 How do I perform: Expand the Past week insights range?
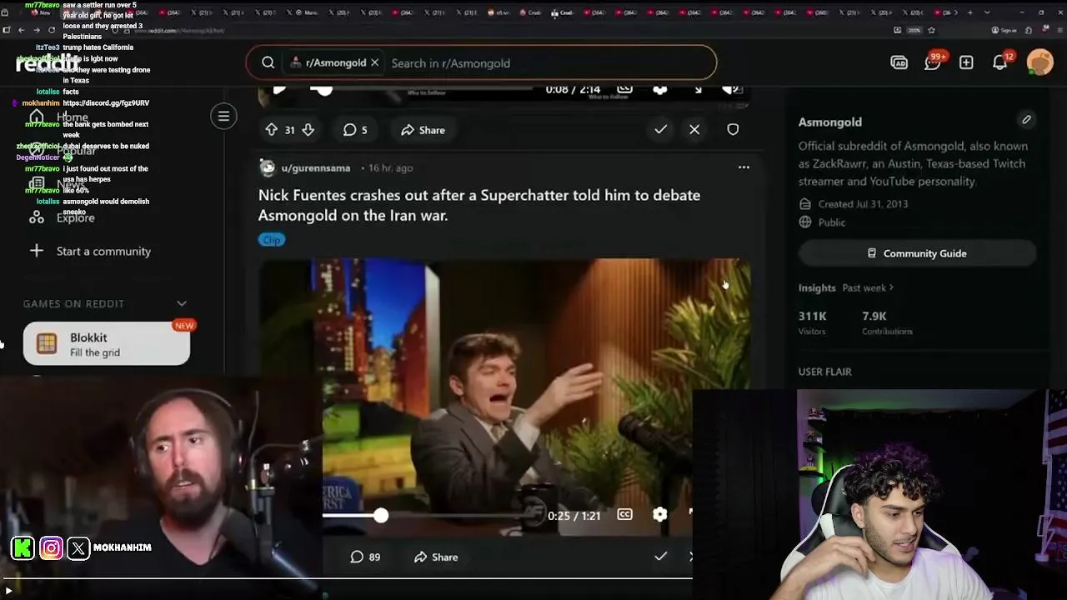coord(867,287)
